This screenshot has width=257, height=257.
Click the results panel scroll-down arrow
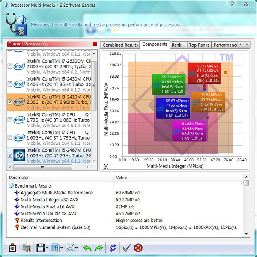246,234
